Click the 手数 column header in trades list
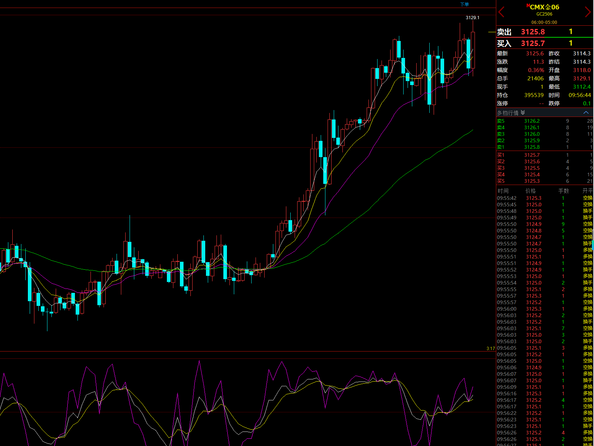The image size is (594, 446). pos(564,191)
